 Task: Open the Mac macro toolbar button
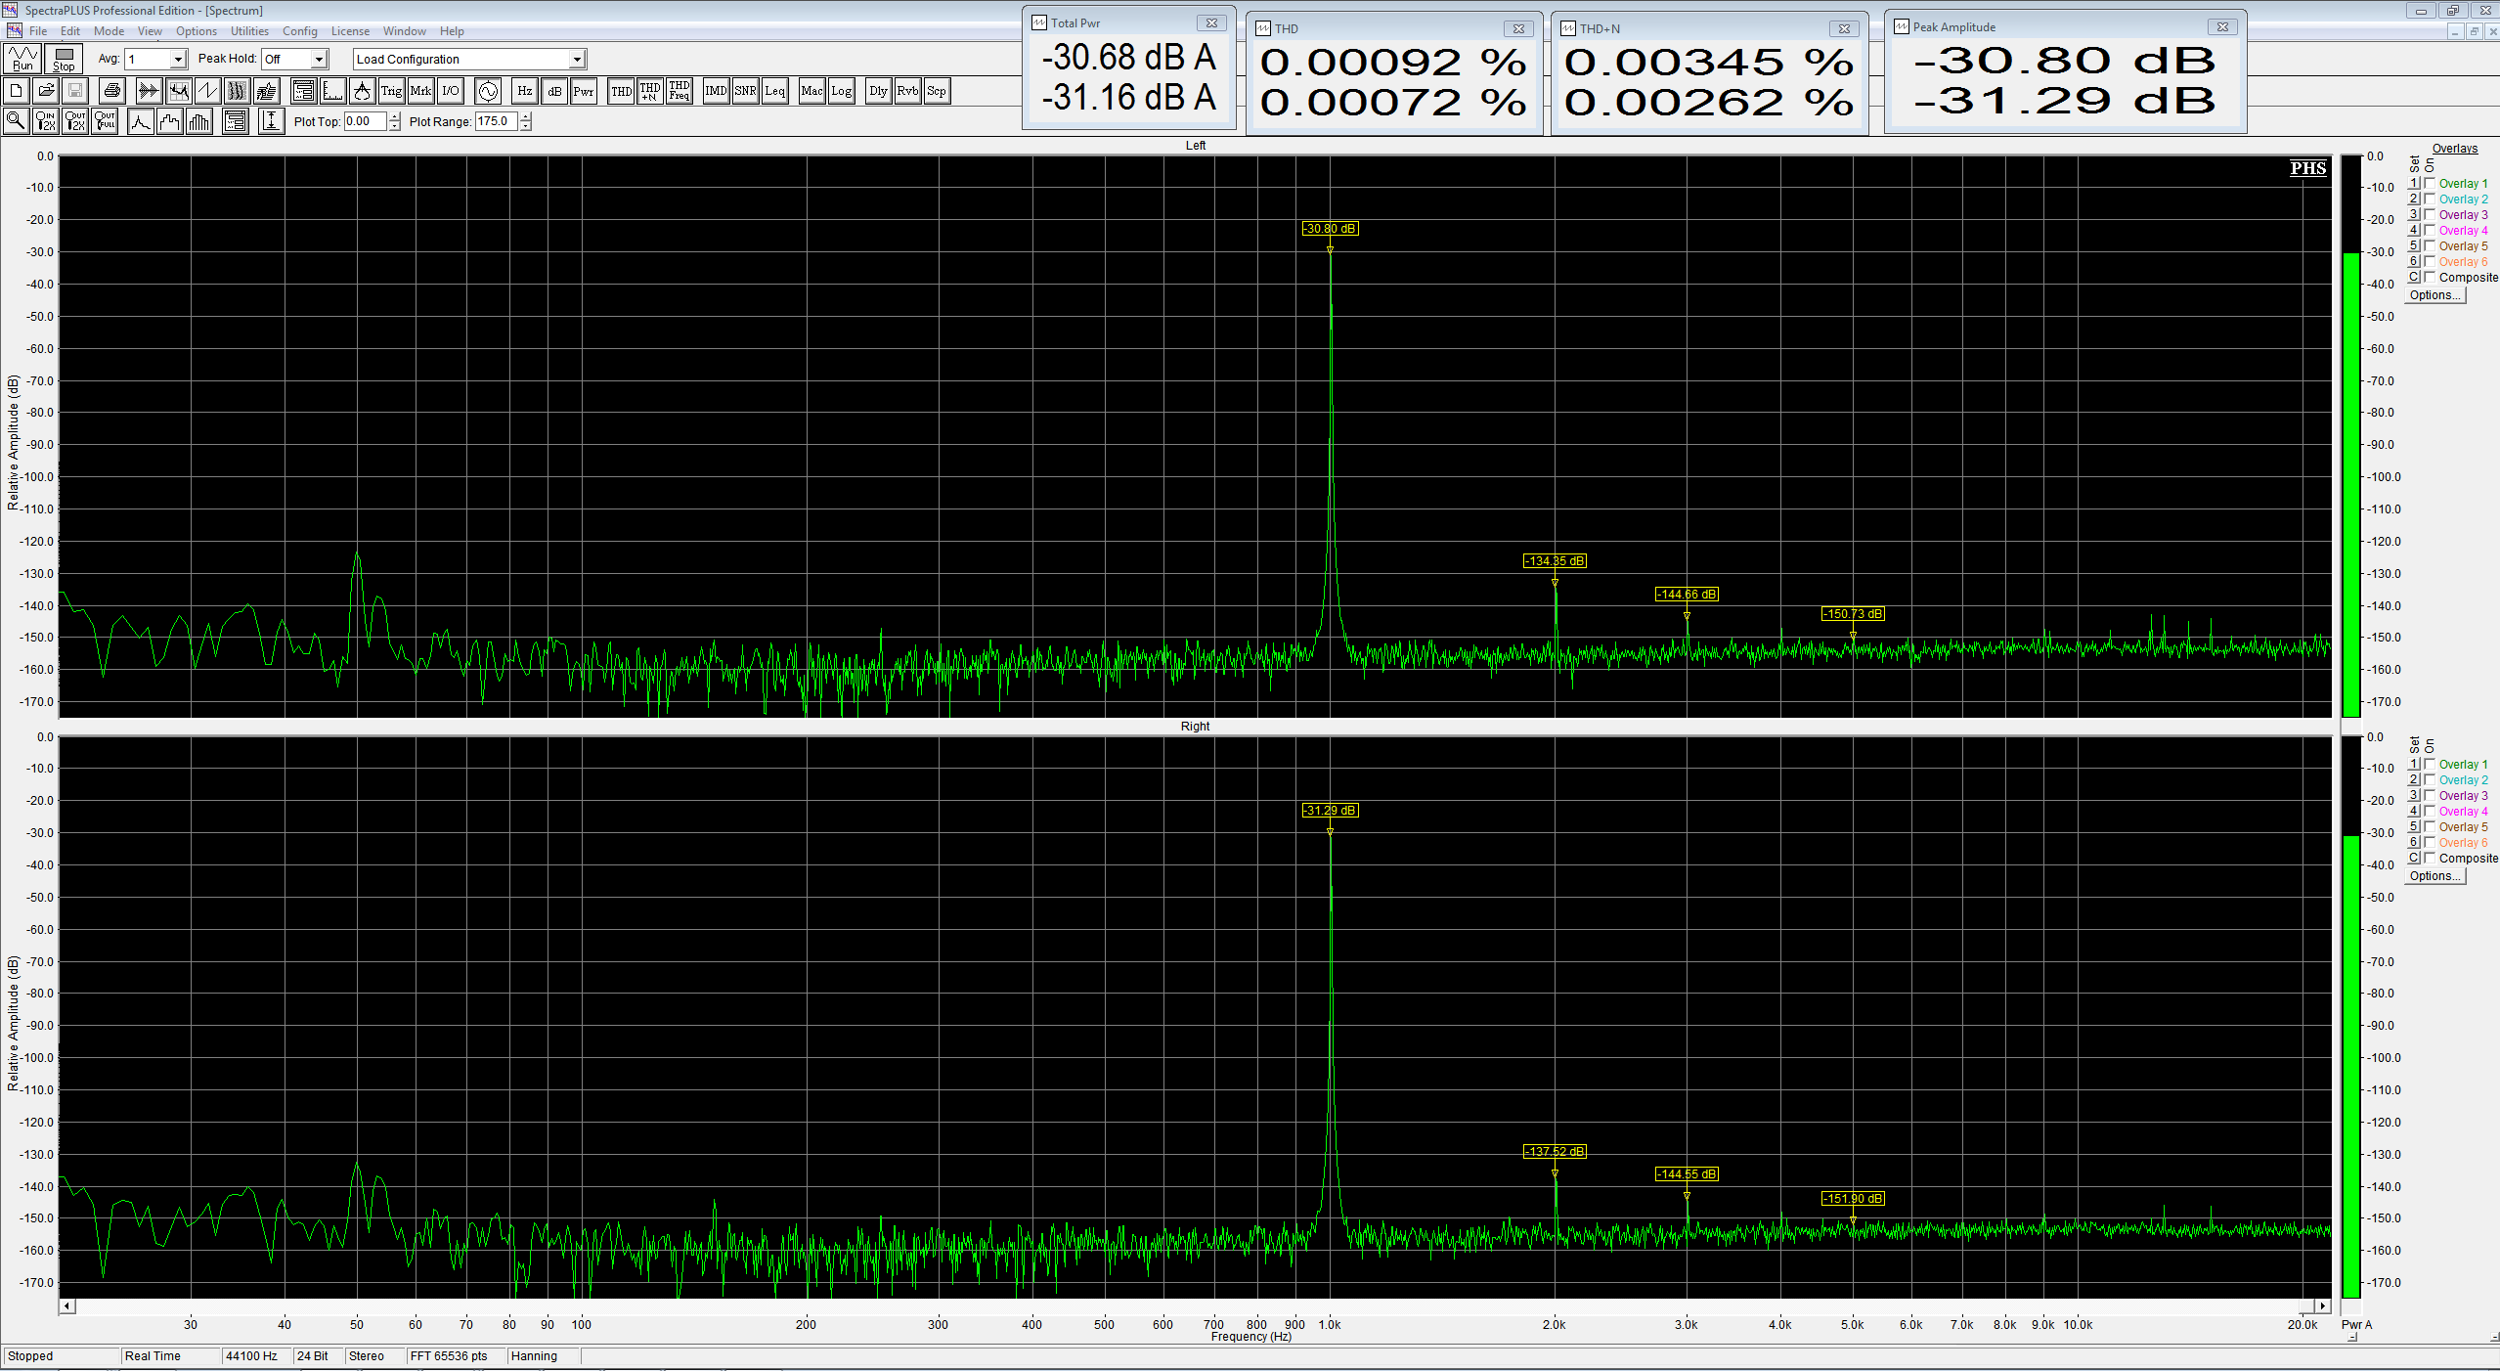[811, 91]
